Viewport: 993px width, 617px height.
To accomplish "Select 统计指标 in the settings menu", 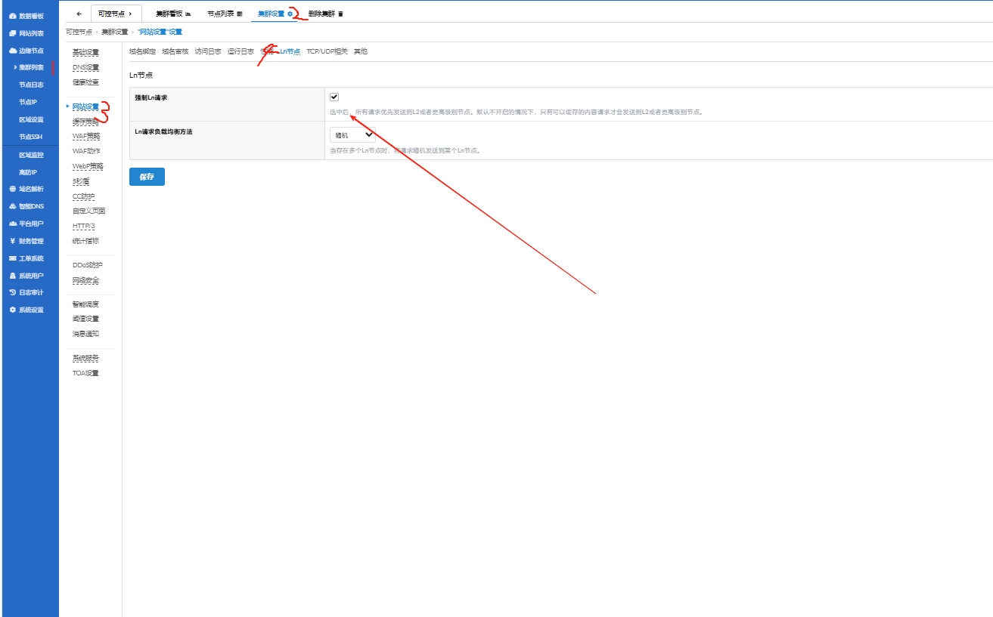I will [85, 241].
